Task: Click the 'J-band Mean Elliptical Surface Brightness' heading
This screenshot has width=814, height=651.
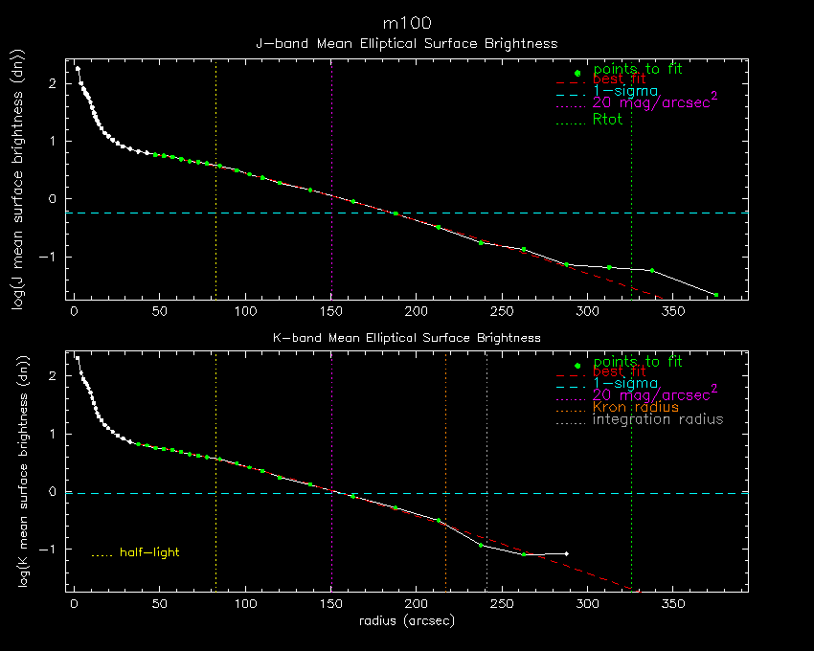Action: coord(406,44)
